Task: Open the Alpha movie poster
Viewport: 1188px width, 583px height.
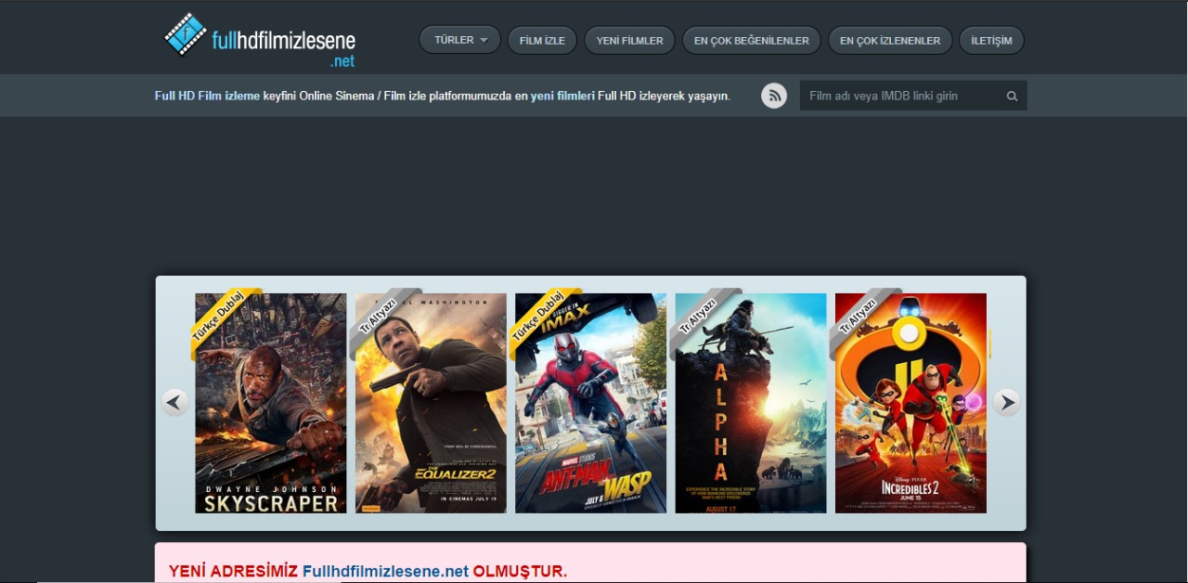Action: 751,403
